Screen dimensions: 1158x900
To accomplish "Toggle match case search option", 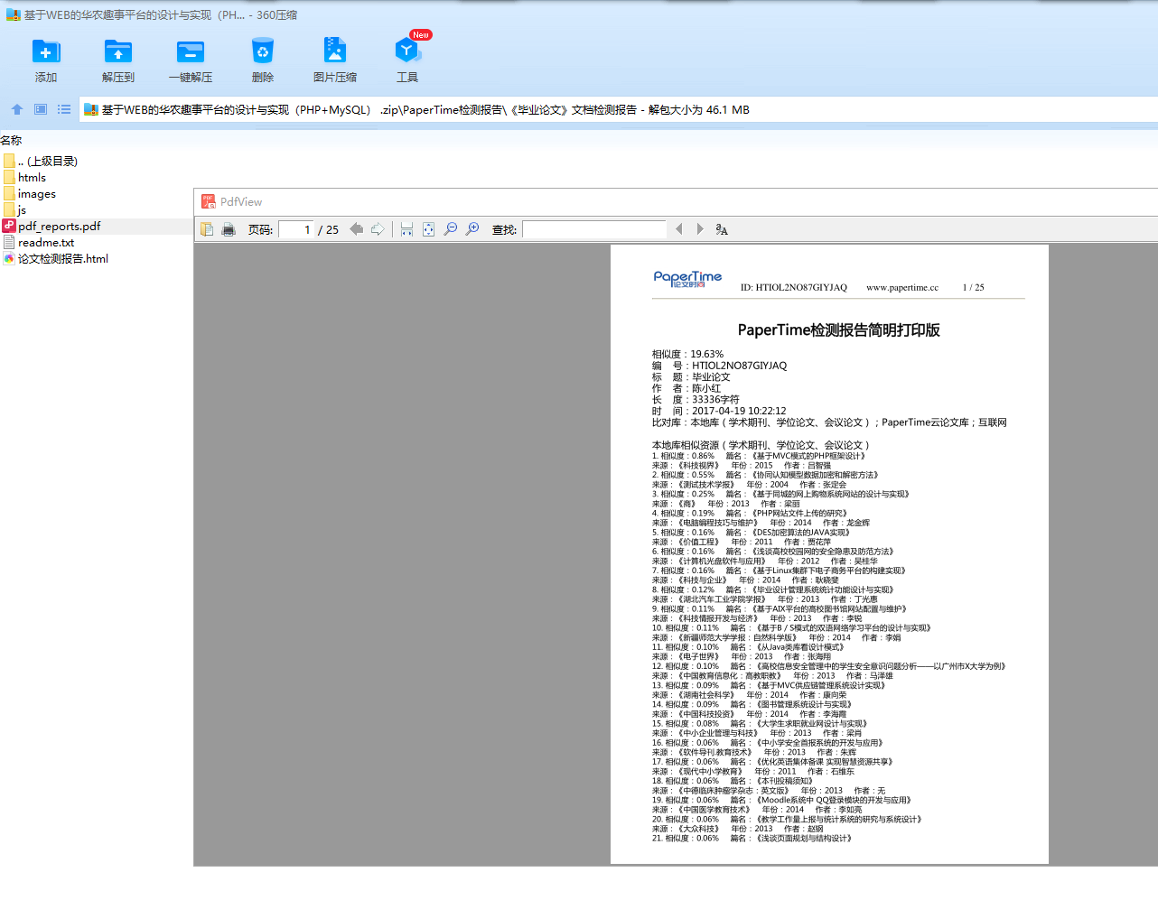I will click(722, 229).
